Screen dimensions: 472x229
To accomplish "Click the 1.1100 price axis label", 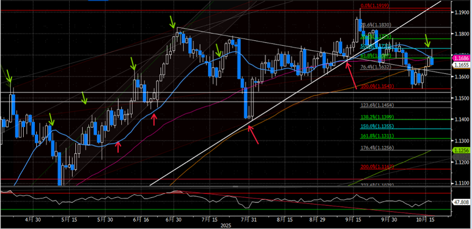I will tap(461, 183).
